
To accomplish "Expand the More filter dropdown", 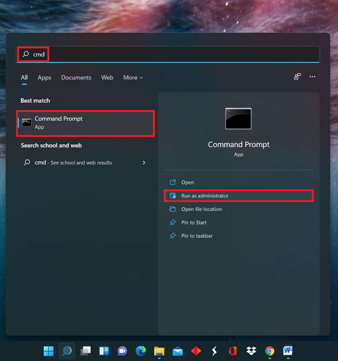I will tap(133, 77).
